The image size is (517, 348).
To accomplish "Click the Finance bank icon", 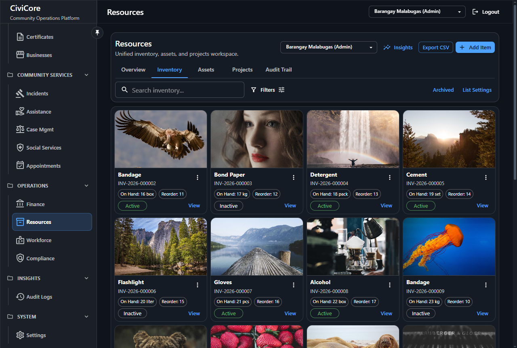I will [x=20, y=204].
